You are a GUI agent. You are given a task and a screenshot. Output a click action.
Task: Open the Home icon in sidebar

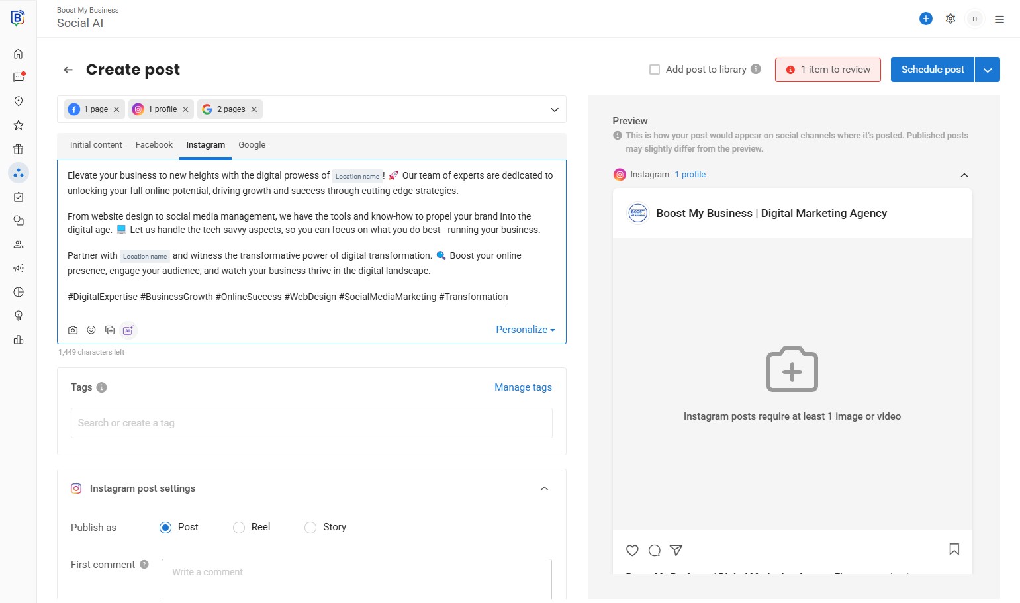(x=19, y=54)
